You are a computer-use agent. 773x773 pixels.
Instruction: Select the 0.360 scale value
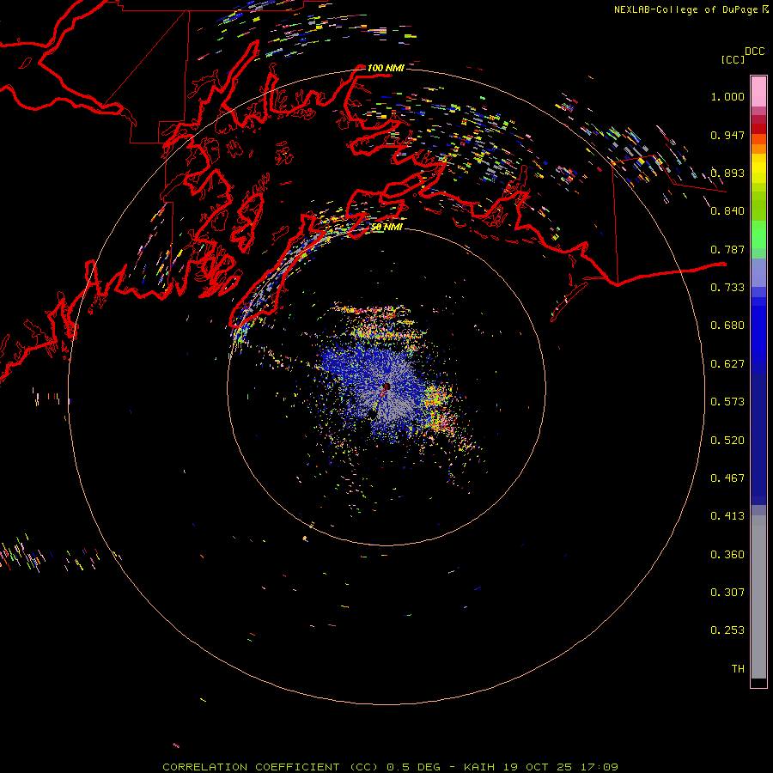tap(727, 555)
